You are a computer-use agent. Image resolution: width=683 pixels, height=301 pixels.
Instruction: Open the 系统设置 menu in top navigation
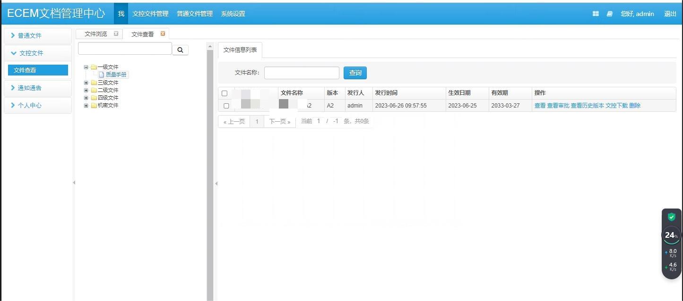click(233, 14)
